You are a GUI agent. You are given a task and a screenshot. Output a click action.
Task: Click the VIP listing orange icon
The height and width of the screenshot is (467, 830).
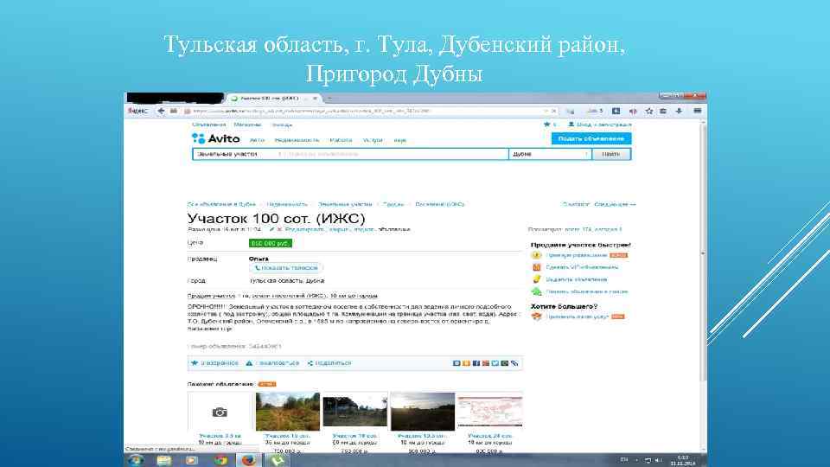pyautogui.click(x=536, y=267)
